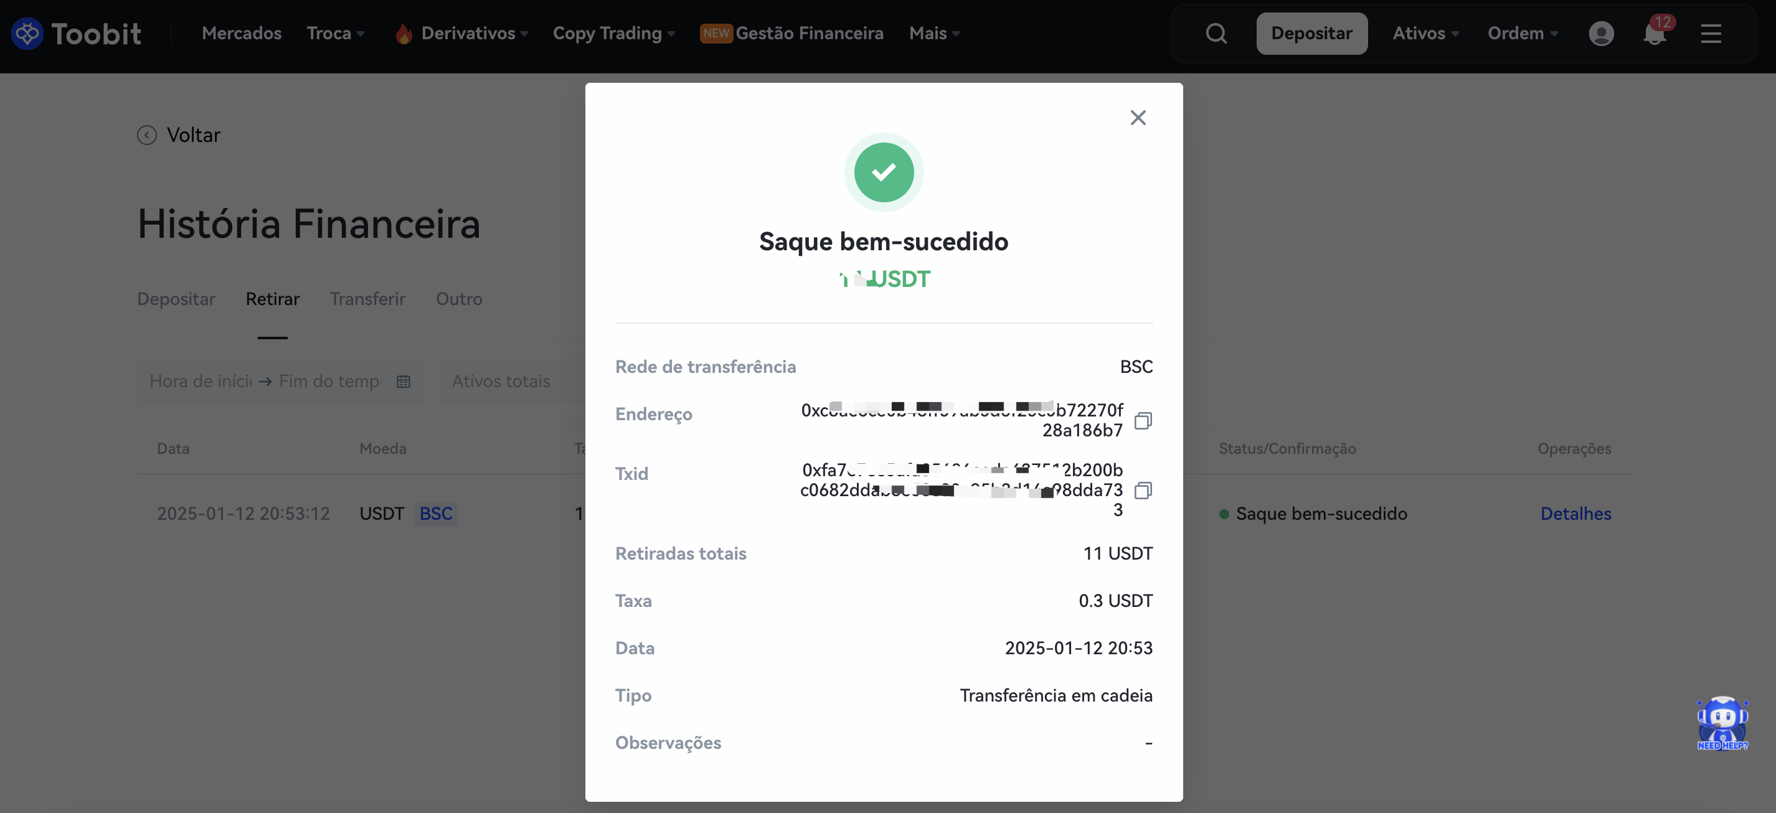The image size is (1776, 813).
Task: Click the date range start field
Action: (x=201, y=381)
